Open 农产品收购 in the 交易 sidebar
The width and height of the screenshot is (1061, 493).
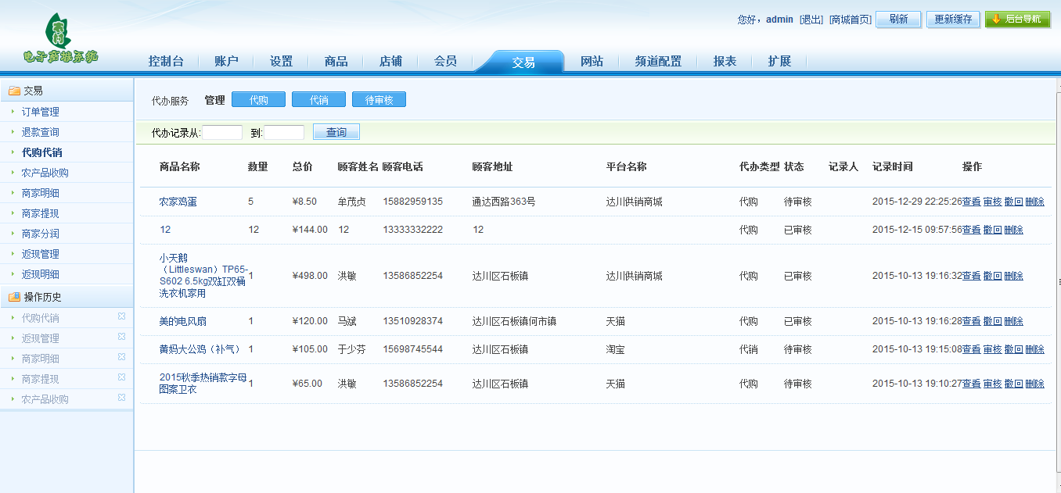pyautogui.click(x=45, y=173)
